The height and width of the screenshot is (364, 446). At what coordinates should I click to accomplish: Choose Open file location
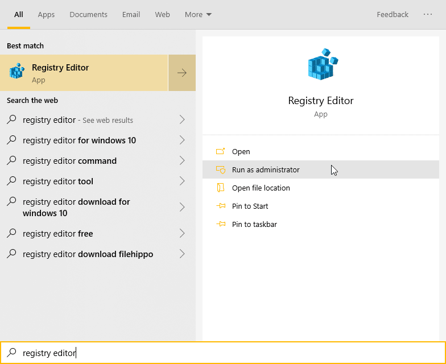click(321, 188)
